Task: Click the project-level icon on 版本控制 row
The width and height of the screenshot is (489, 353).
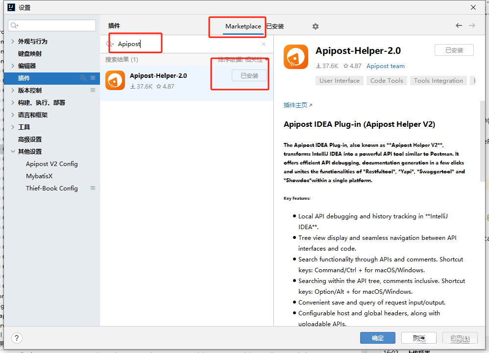Action: [x=93, y=91]
